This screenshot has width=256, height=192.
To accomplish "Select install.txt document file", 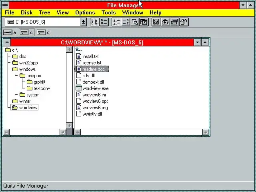I will pos(87,56).
